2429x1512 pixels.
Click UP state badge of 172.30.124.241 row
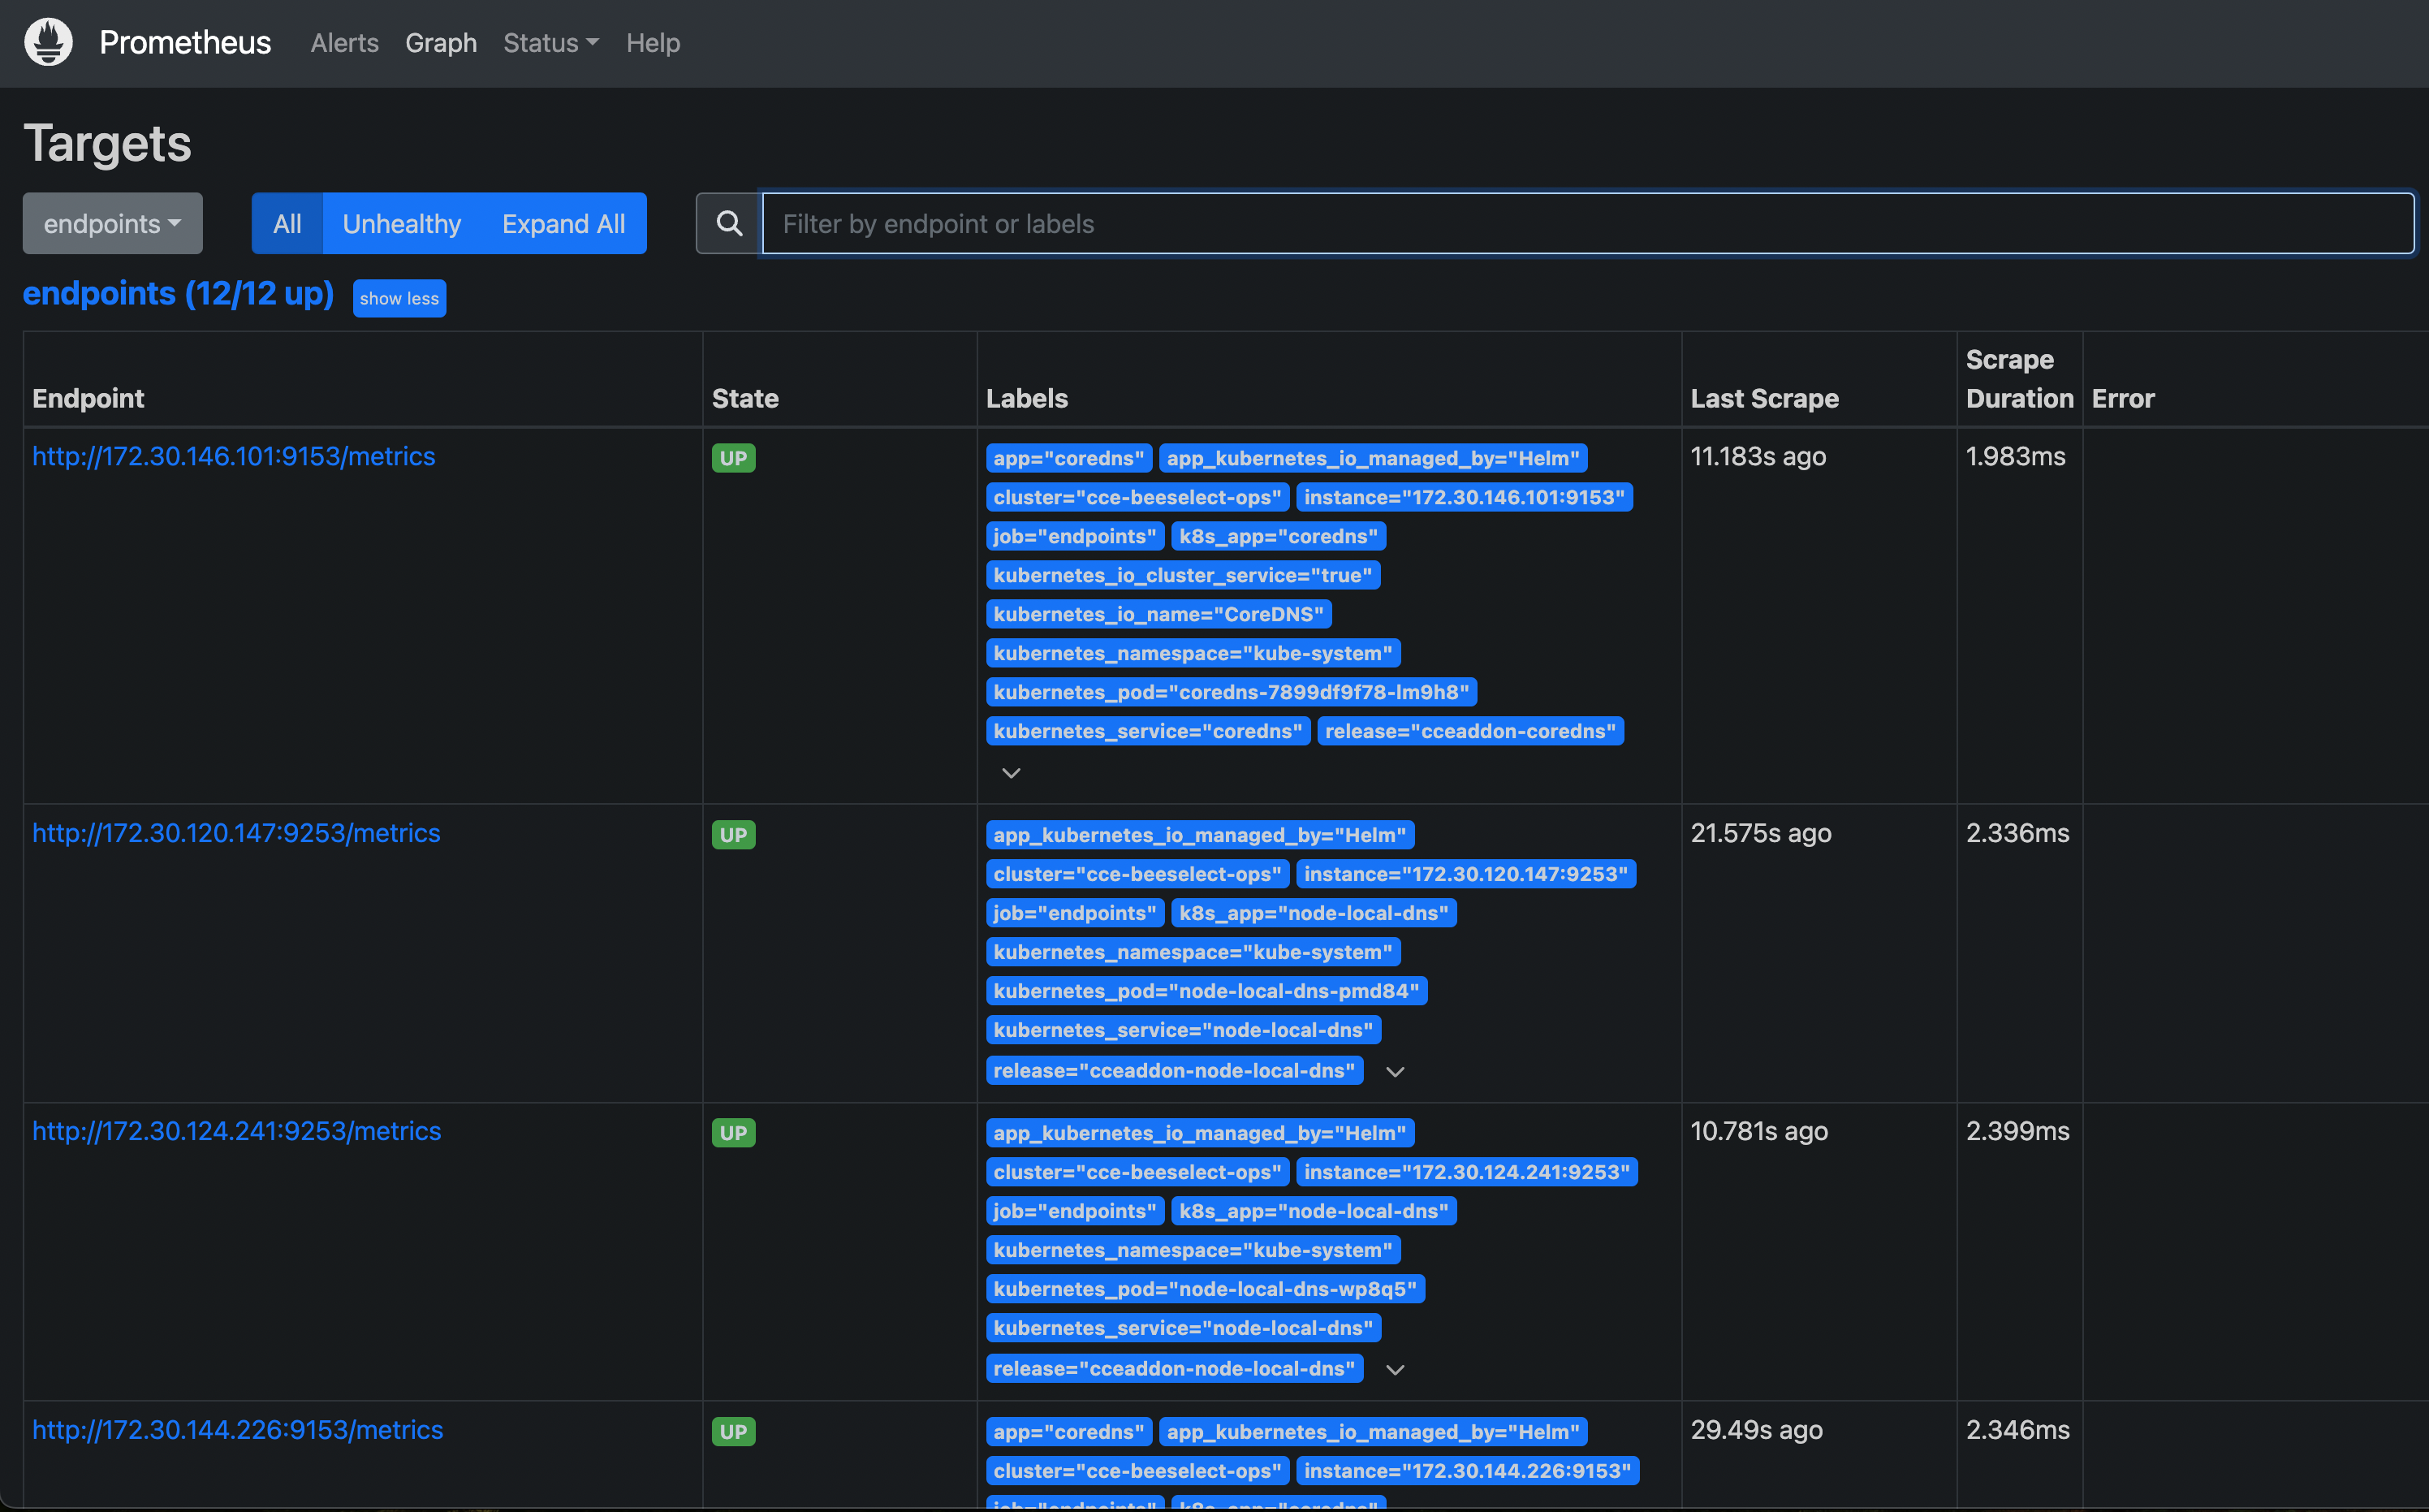733,1133
